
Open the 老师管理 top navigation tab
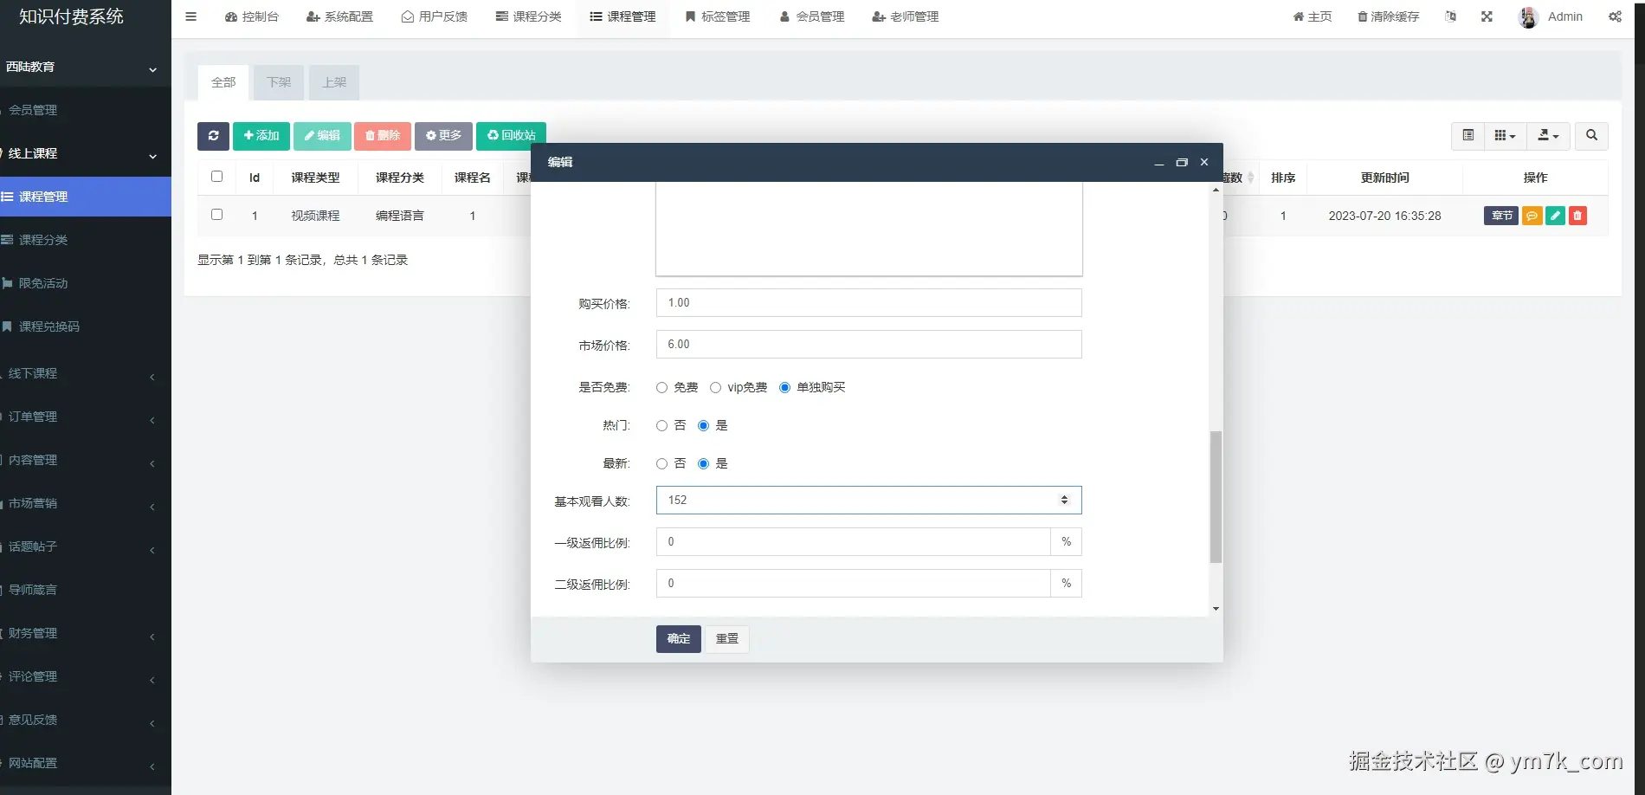click(x=906, y=16)
